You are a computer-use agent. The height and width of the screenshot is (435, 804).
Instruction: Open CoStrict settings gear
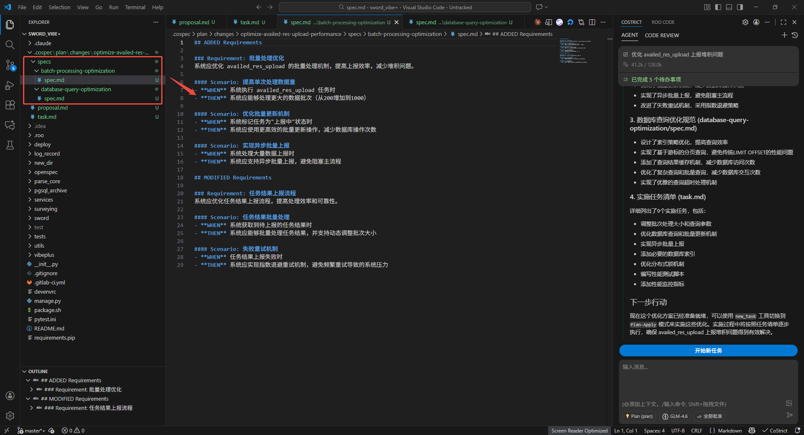point(745,22)
